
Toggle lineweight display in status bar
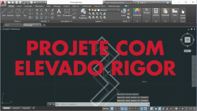click(x=152, y=109)
